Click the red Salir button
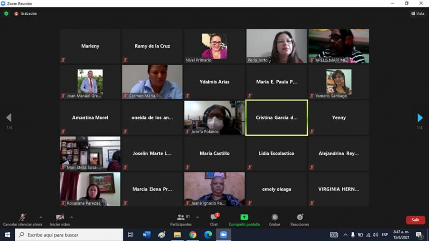This screenshot has height=241, width=429. [x=415, y=220]
